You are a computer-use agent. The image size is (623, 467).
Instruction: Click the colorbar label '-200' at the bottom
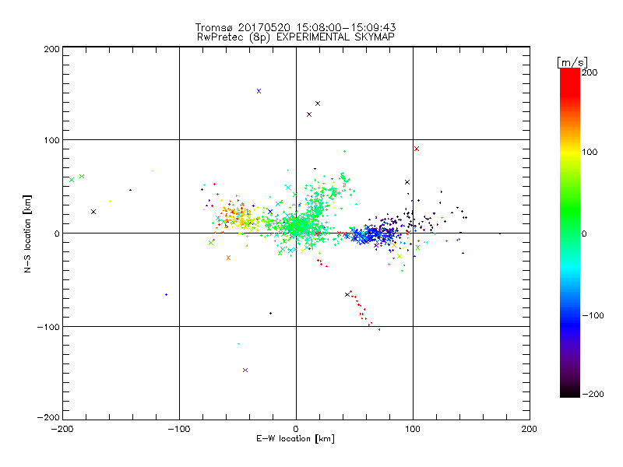593,394
